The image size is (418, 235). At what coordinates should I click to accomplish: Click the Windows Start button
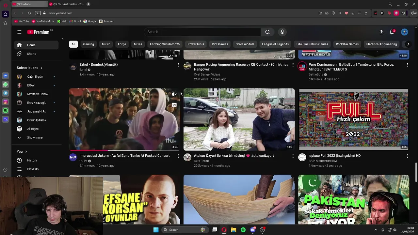pyautogui.click(x=156, y=230)
